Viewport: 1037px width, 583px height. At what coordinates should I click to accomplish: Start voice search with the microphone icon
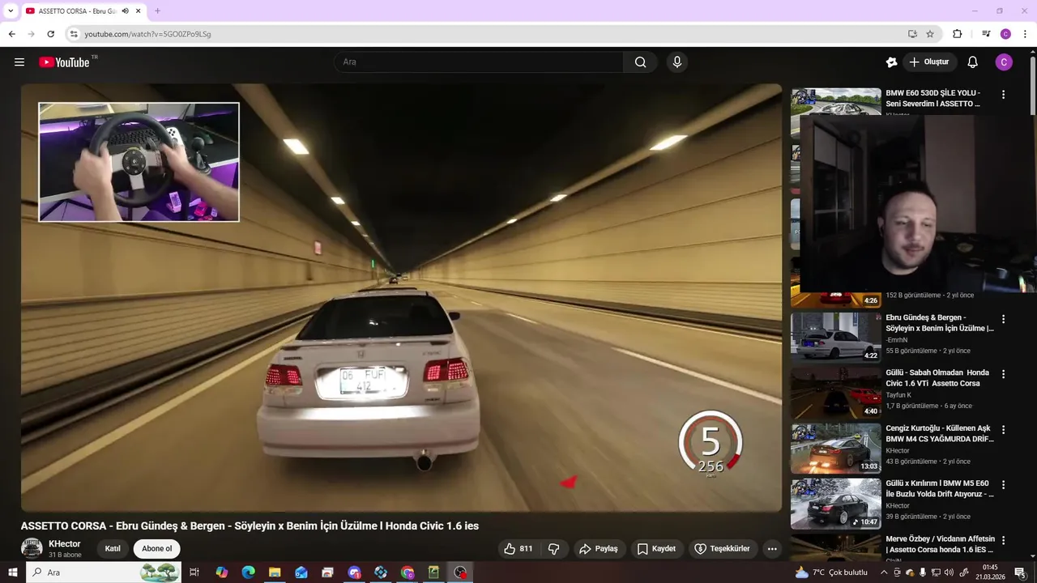tap(677, 62)
